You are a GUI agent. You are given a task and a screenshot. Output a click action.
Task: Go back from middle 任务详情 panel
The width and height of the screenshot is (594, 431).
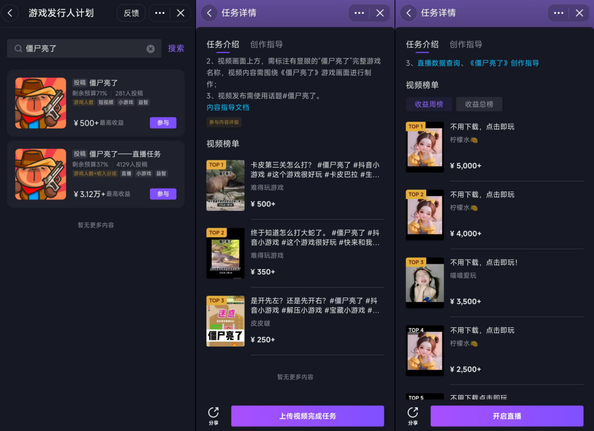click(209, 13)
